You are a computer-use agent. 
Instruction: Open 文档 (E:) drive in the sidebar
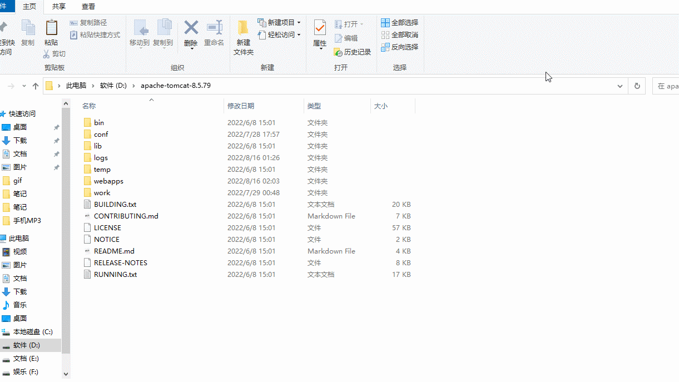pos(26,358)
